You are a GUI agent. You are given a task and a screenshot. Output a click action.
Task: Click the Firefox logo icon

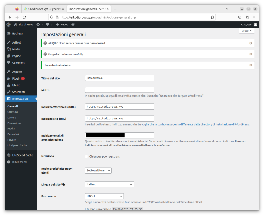(x=17, y=9)
